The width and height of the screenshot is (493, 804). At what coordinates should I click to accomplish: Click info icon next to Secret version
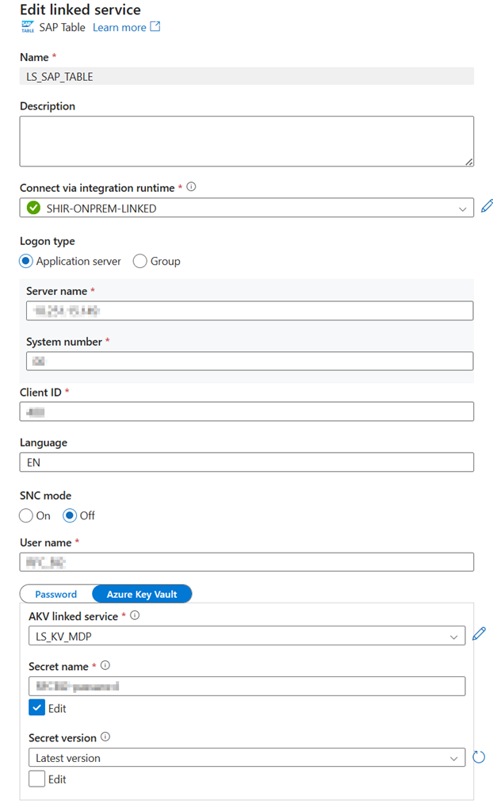[105, 737]
